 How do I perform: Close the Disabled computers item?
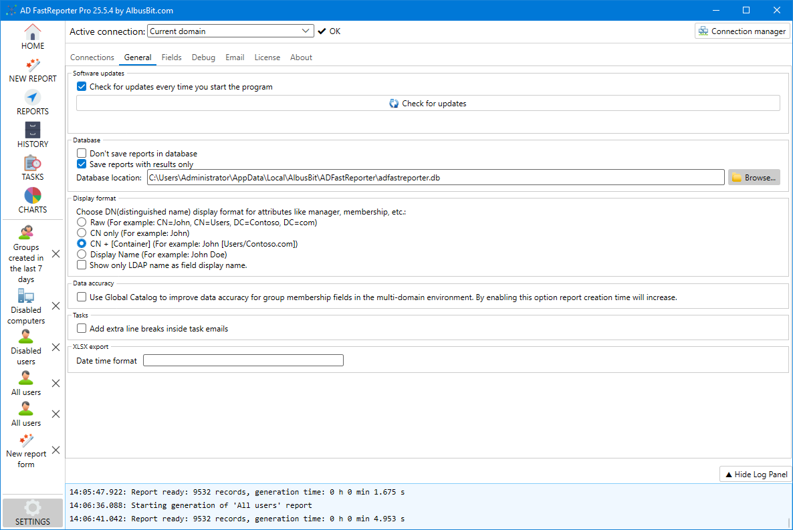(x=55, y=306)
